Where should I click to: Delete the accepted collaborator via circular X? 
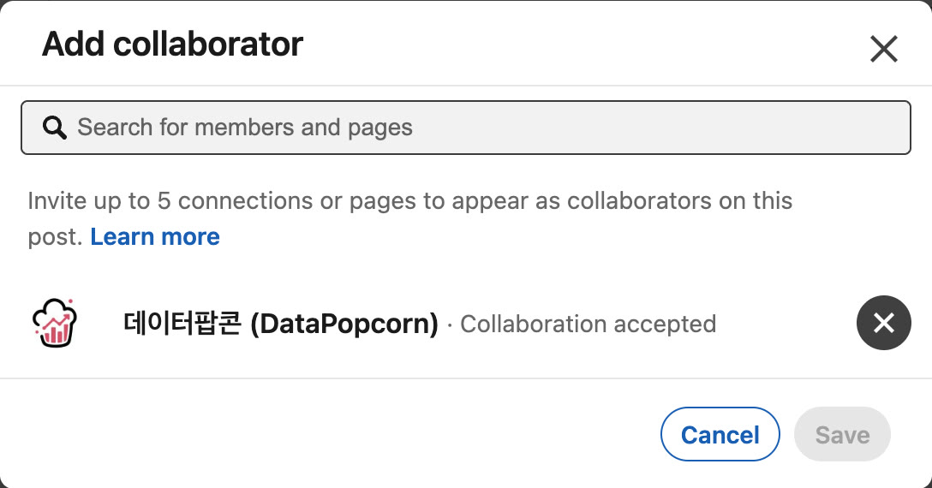(884, 323)
